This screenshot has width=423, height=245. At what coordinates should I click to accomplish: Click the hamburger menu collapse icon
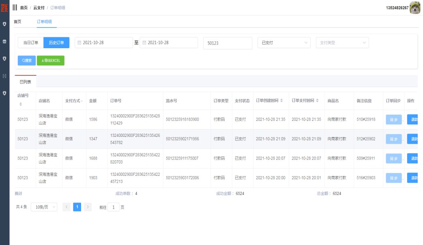pyautogui.click(x=15, y=8)
